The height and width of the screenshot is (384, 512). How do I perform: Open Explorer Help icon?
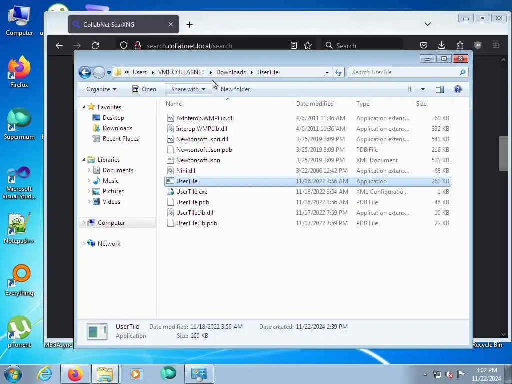458,89
